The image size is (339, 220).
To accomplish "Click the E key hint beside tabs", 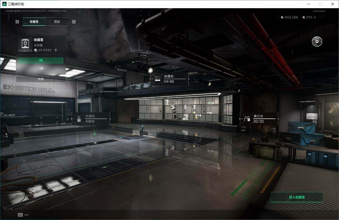I will pos(74,22).
